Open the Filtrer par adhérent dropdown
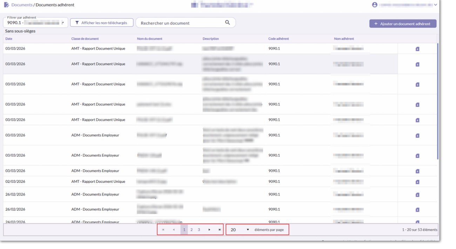Image resolution: width=456 pixels, height=249 pixels. coord(35,22)
